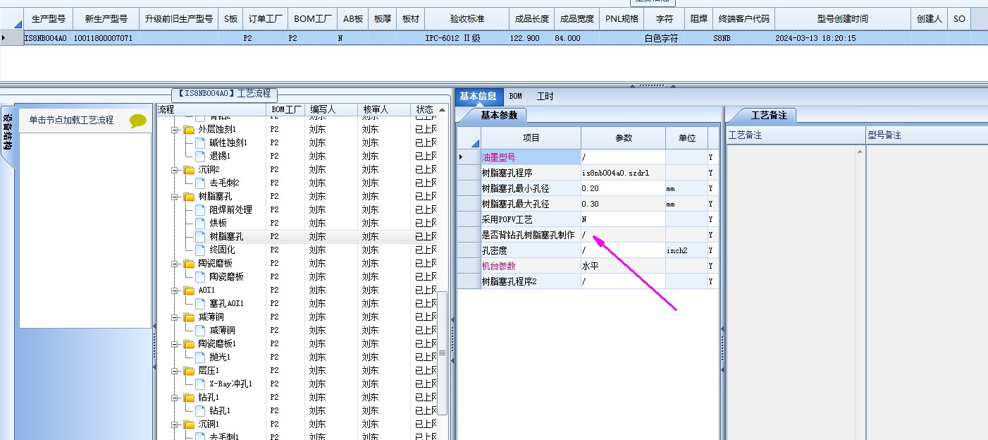Click folder icon of 树脂塞孔 group
Screen dimensions: 988x440
pos(189,197)
